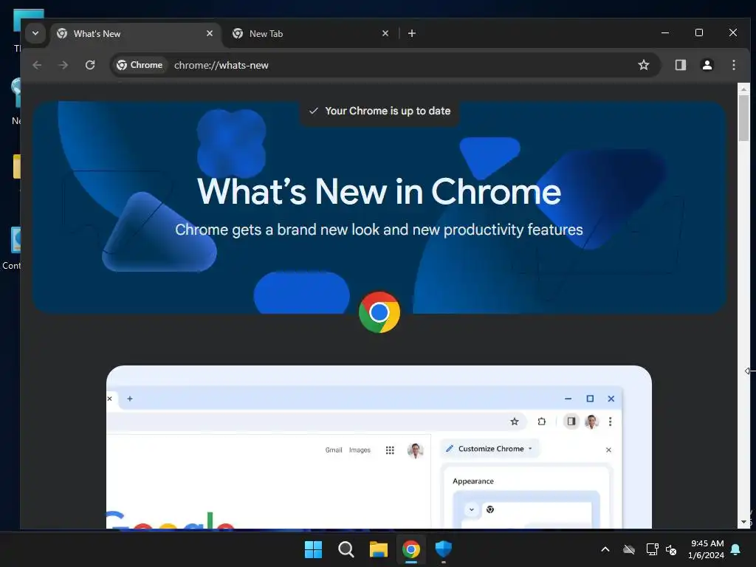The height and width of the screenshot is (567, 756).
Task: Maximize the Chrome window
Action: pos(698,32)
